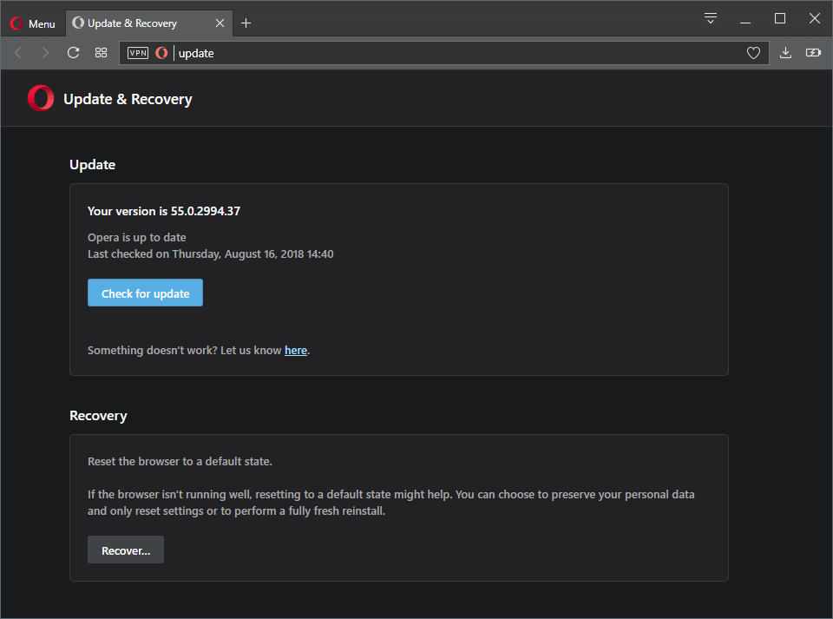The height and width of the screenshot is (619, 833).
Task: Close the Update & Recovery tab
Action: pyautogui.click(x=220, y=23)
